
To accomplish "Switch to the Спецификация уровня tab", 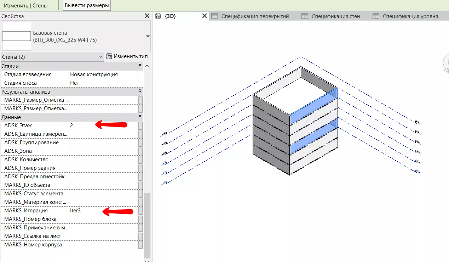I will pos(410,16).
